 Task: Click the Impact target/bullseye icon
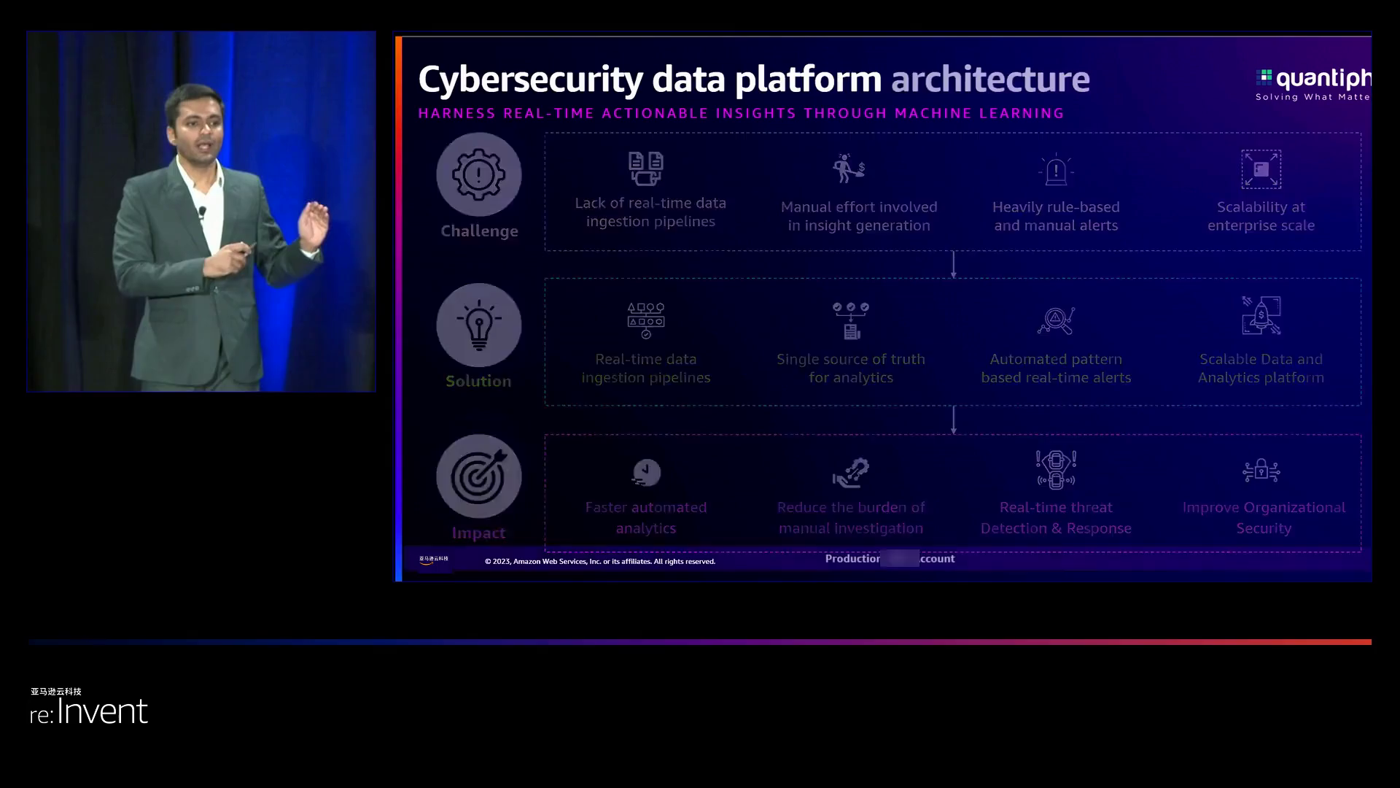[478, 474]
